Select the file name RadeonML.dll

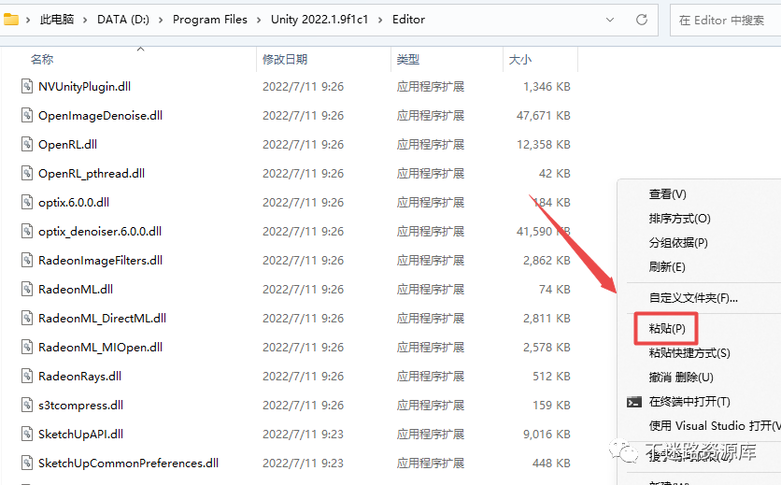[76, 289]
